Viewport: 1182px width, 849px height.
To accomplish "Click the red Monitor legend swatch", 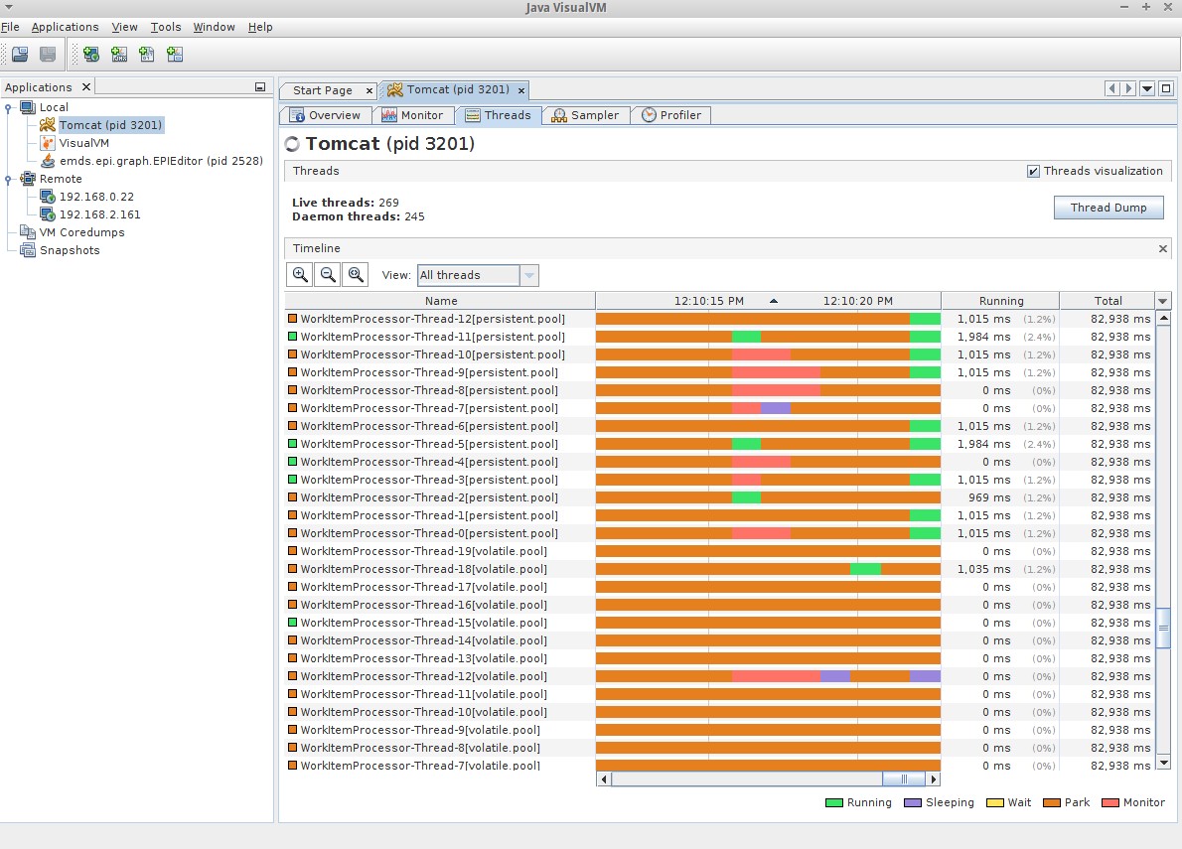I will [1109, 802].
